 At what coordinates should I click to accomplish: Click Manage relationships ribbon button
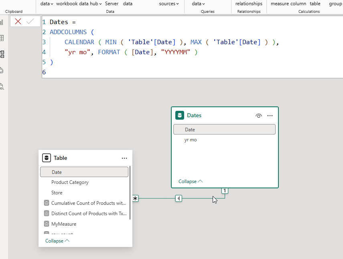(249, 4)
